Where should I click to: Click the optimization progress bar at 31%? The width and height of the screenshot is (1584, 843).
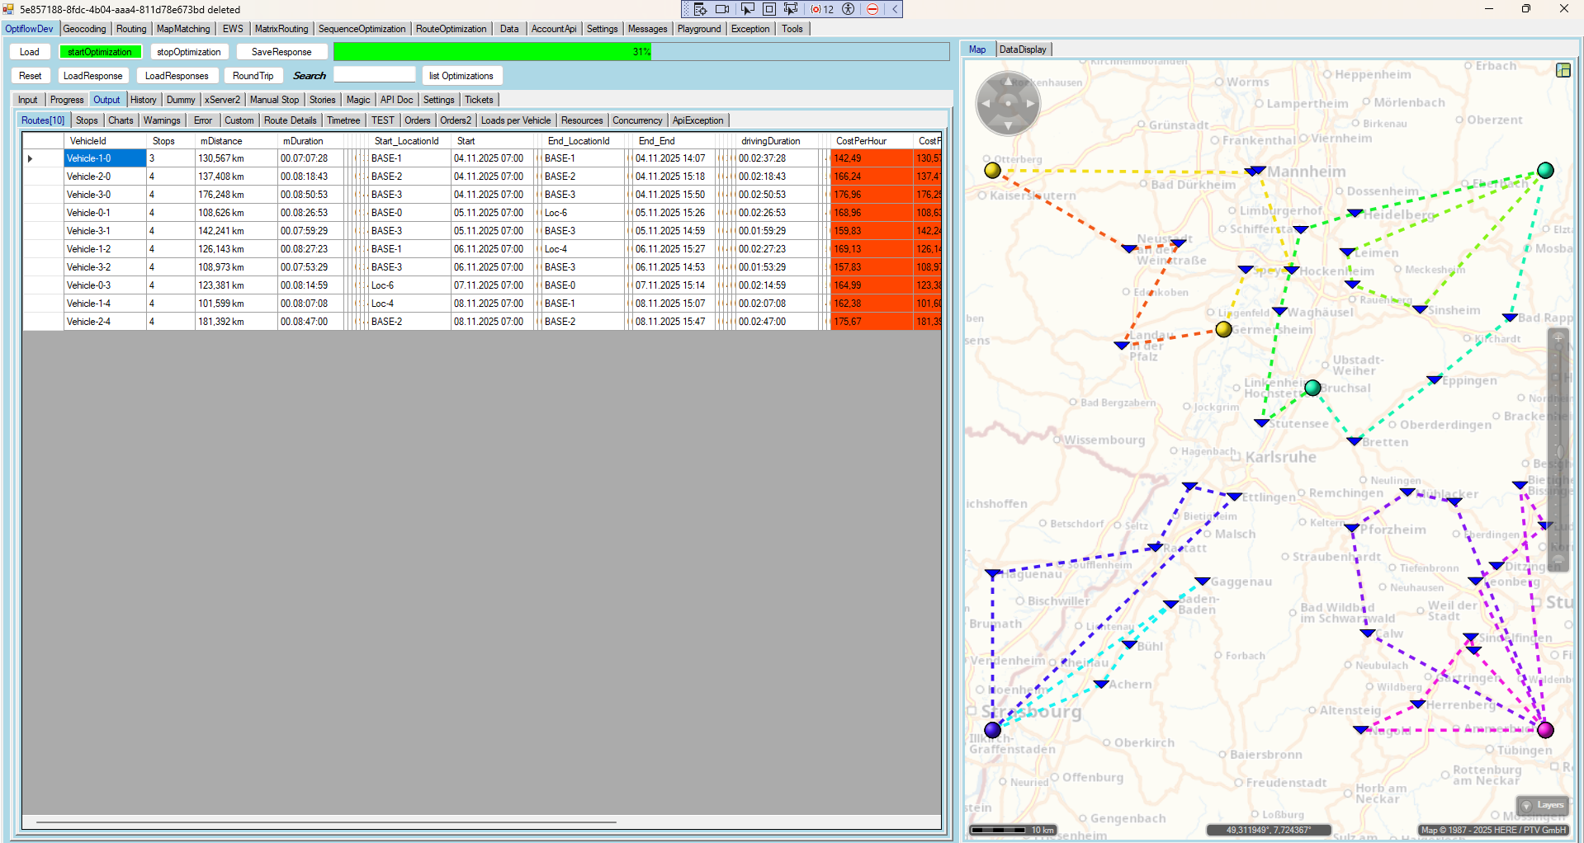tap(641, 52)
